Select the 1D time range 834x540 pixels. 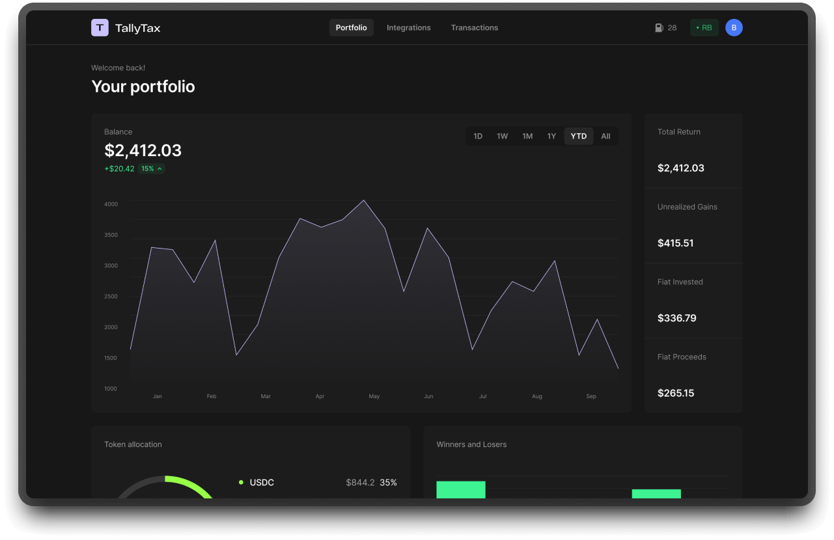tap(478, 136)
